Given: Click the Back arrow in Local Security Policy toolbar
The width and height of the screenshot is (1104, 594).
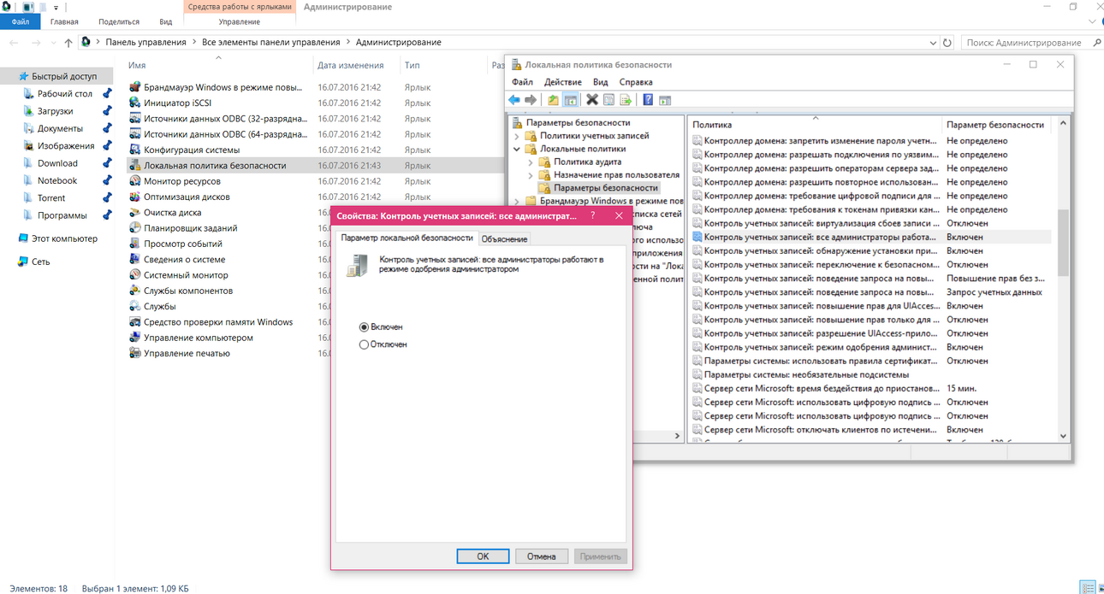Looking at the screenshot, I should click(514, 100).
